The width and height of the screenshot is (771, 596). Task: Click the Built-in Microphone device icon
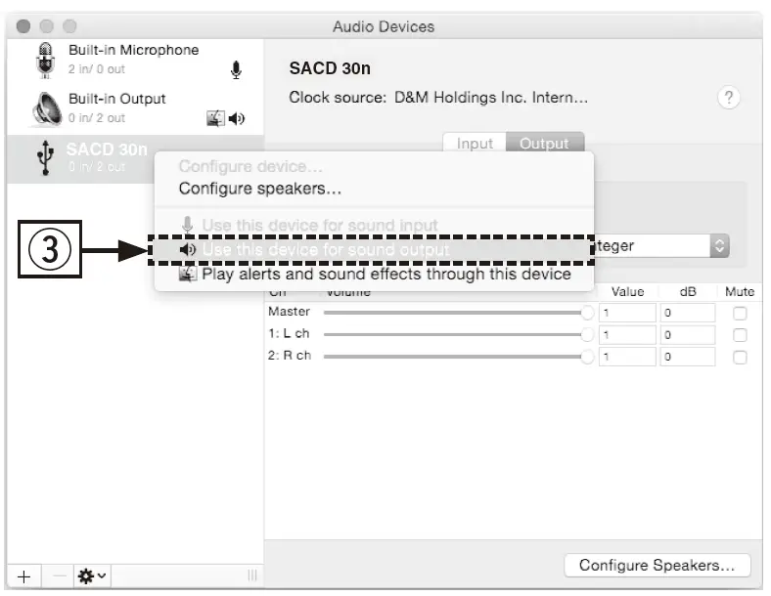coord(45,60)
